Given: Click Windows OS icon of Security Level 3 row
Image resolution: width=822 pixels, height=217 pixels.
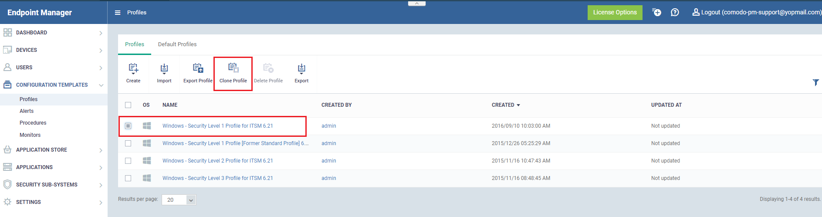Looking at the screenshot, I should (147, 178).
